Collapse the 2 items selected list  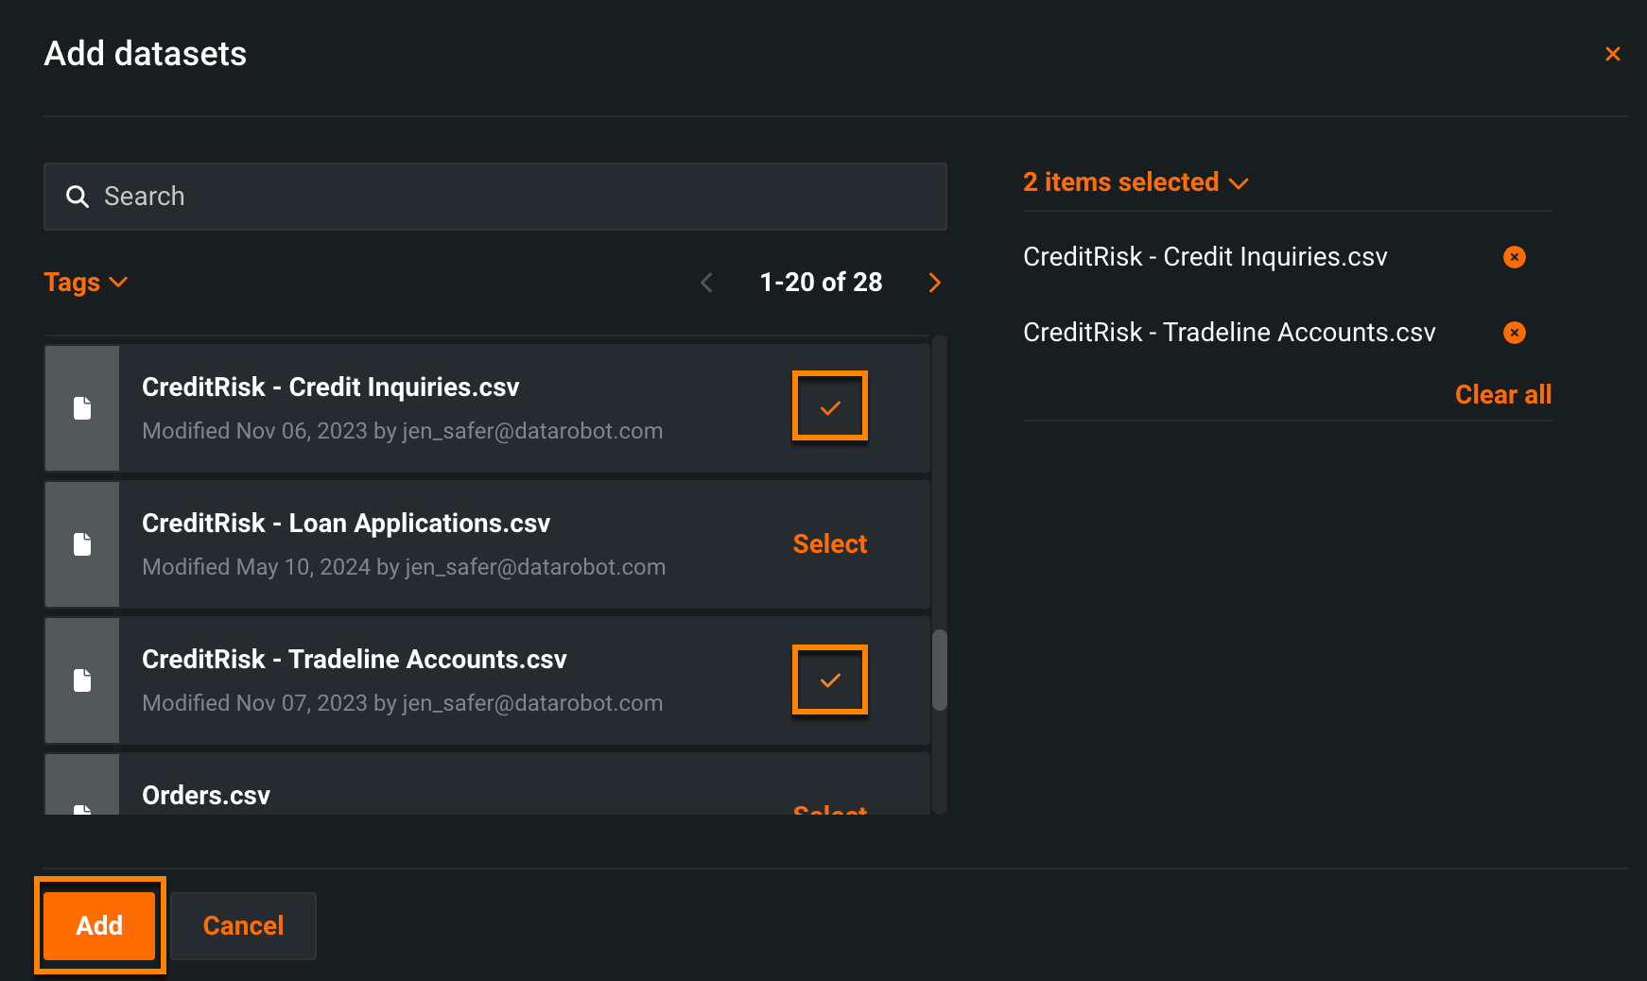pos(1136,182)
